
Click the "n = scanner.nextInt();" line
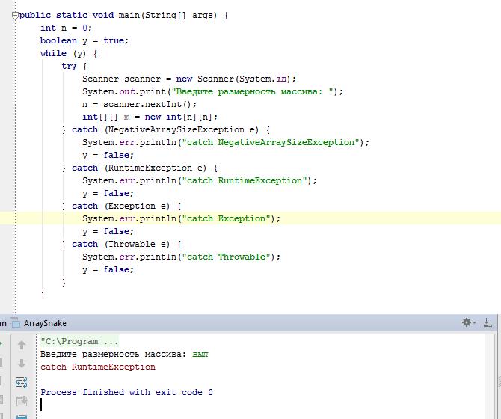[139, 104]
